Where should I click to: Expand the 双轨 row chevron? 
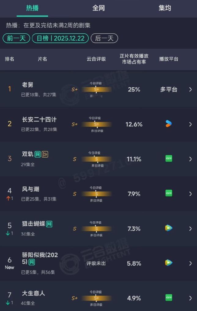[x=191, y=159]
